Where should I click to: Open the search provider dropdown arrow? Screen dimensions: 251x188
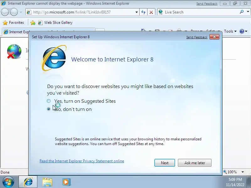248,12
